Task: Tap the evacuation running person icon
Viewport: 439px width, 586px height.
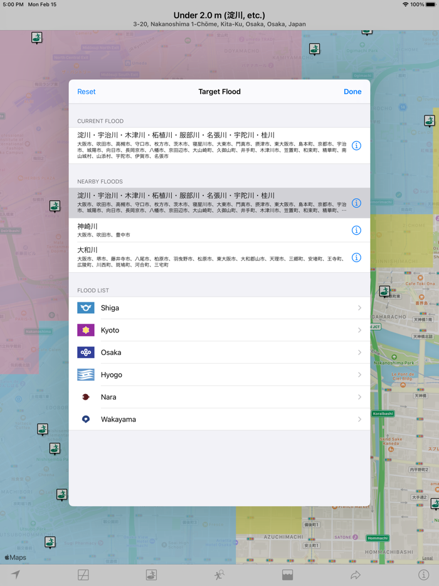Action: [219, 575]
